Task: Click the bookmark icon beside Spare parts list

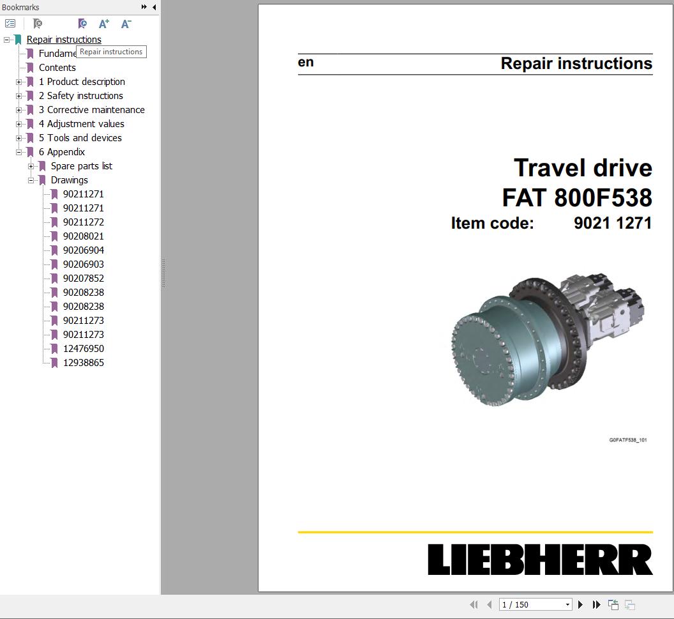Action: coord(42,166)
